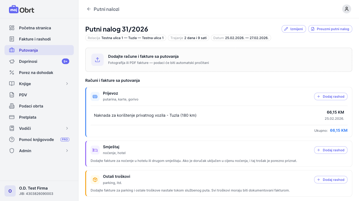The width and height of the screenshot is (359, 201).
Task: Open Fakture i rashodi in the sidebar
Action: coord(35,39)
